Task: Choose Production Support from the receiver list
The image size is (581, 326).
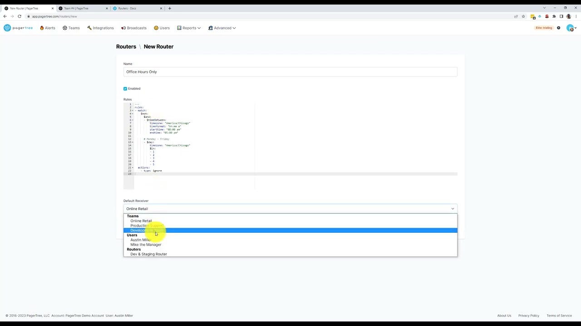Action: coord(290,225)
